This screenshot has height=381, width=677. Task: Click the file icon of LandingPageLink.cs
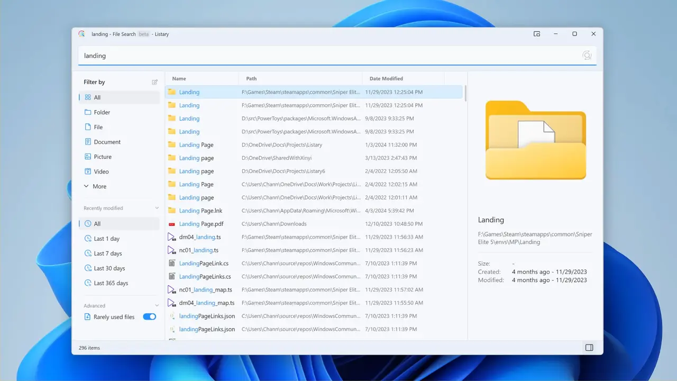coord(171,263)
